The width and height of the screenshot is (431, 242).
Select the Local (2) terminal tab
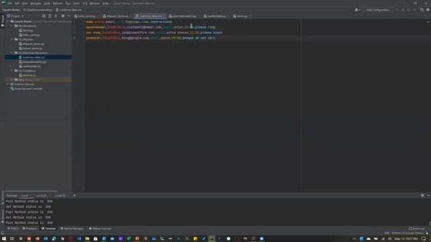(x=41, y=196)
